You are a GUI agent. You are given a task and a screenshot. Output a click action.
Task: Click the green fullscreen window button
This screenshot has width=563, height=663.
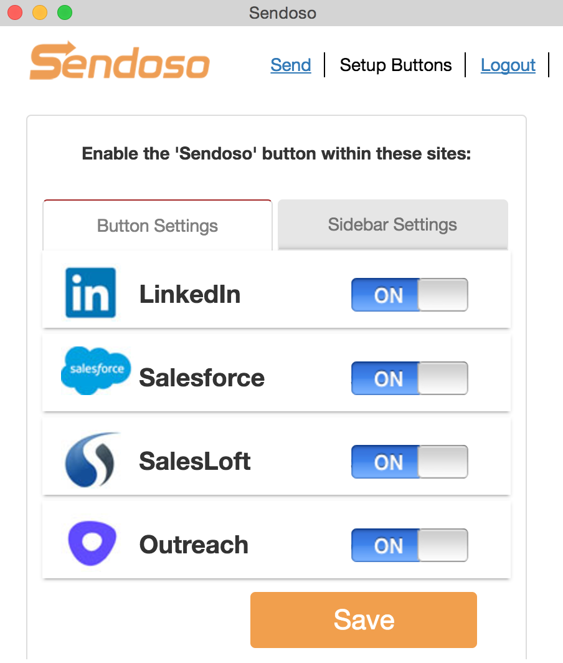[65, 12]
